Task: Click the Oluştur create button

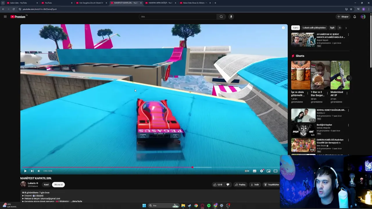Action: (343, 17)
